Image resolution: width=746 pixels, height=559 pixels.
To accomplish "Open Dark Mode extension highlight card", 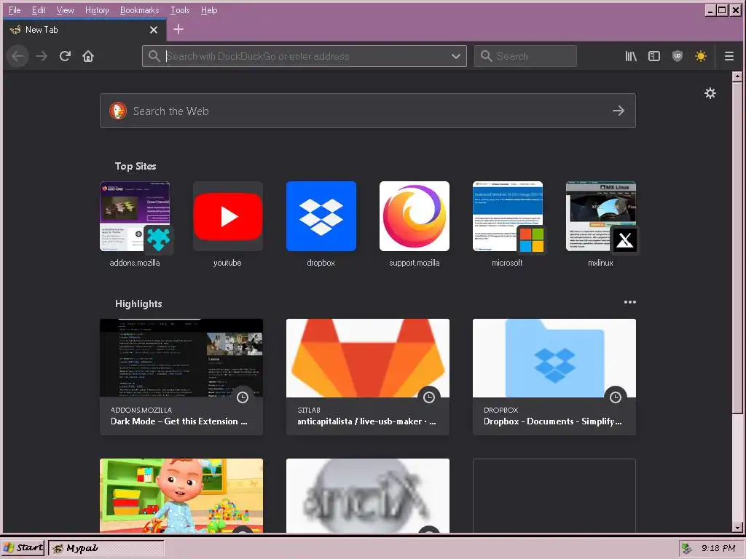I will click(181, 377).
